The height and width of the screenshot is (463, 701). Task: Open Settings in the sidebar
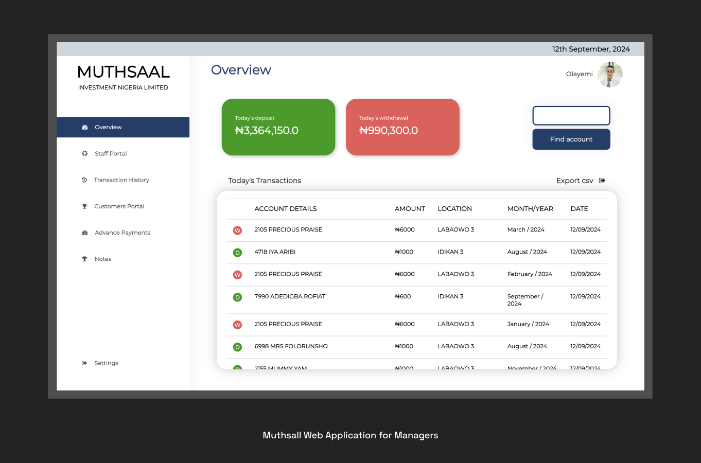pyautogui.click(x=106, y=363)
